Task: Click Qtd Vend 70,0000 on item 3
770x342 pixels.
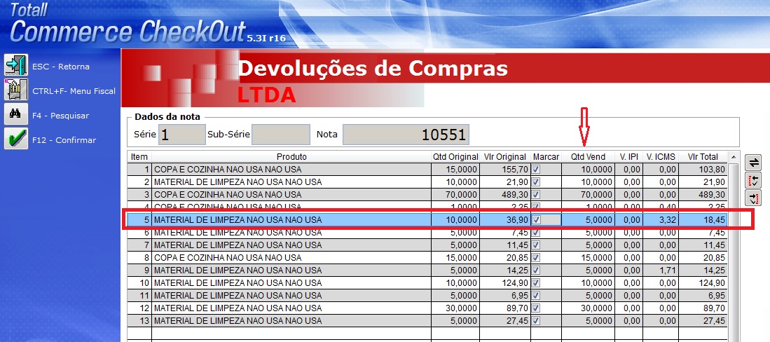Action: tap(588, 195)
